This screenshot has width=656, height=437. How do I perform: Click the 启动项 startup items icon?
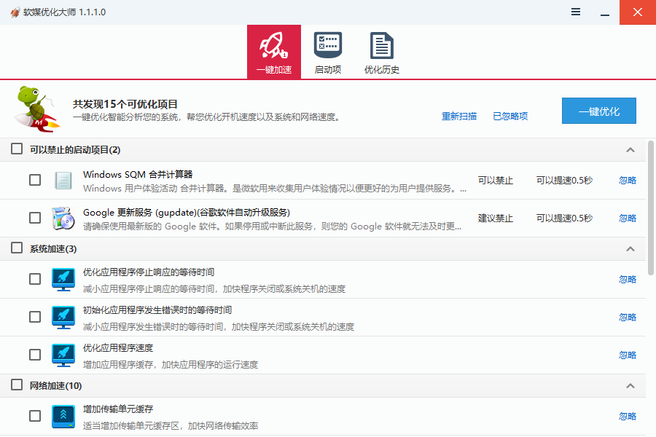pyautogui.click(x=328, y=47)
